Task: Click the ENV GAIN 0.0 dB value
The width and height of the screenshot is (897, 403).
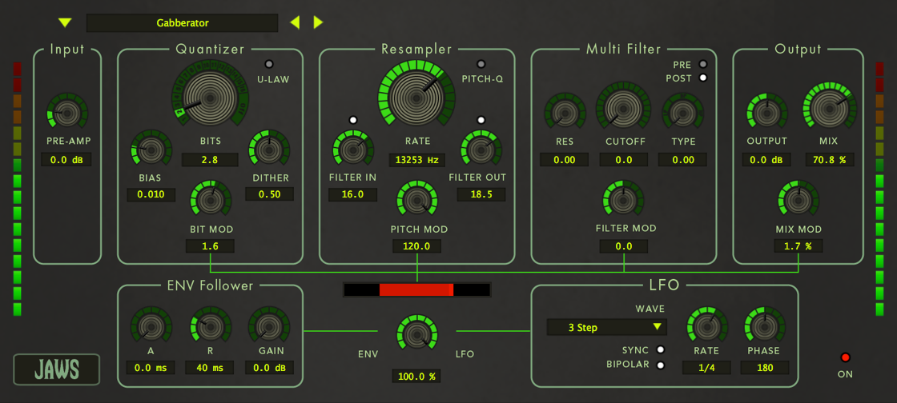Action: 269,368
